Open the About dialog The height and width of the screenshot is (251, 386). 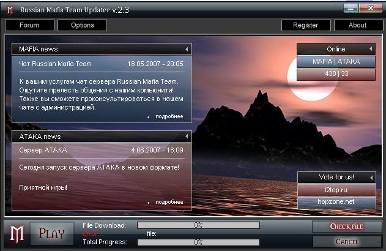click(x=357, y=25)
